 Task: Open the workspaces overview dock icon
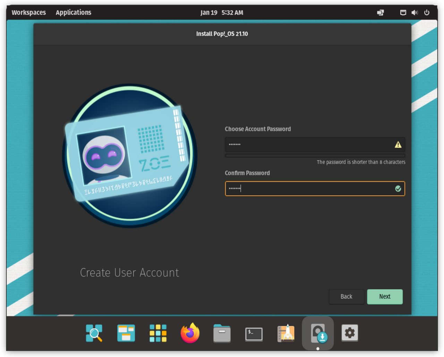126,333
